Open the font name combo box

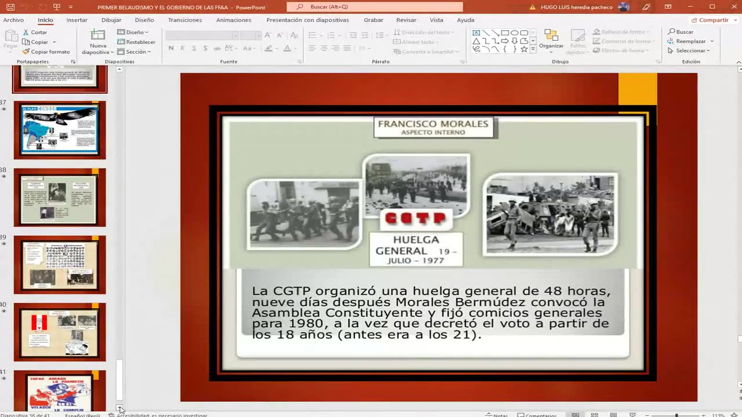click(x=202, y=35)
